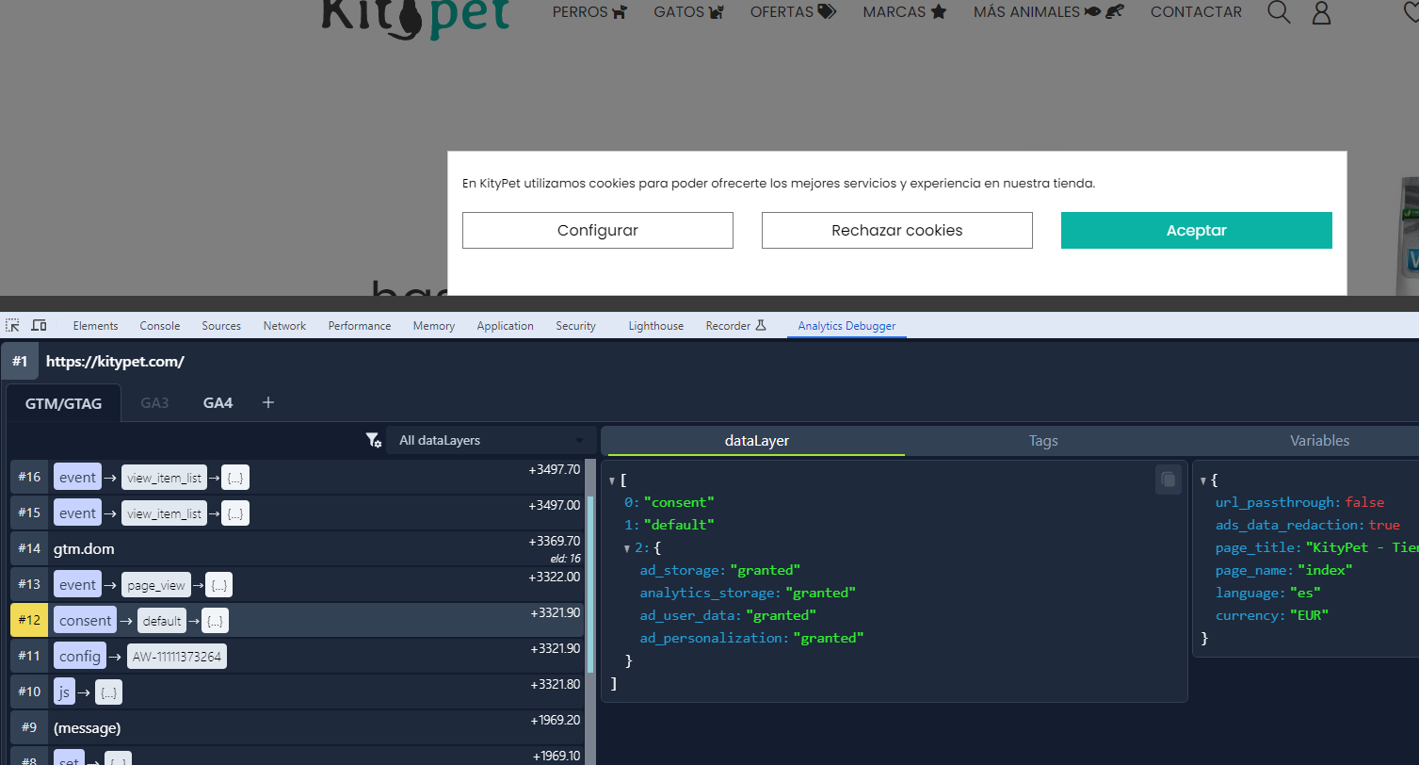This screenshot has height=765, width=1419.
Task: Click the Configurar cookies button
Action: [597, 231]
